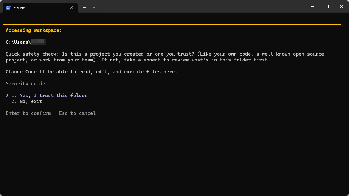Image resolution: width=349 pixels, height=196 pixels.
Task: Select "Yes, I trust this folder" option
Action: [x=53, y=96]
